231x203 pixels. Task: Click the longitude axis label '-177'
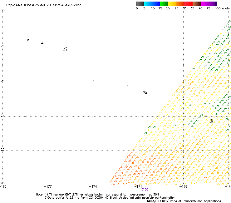(x=48, y=186)
